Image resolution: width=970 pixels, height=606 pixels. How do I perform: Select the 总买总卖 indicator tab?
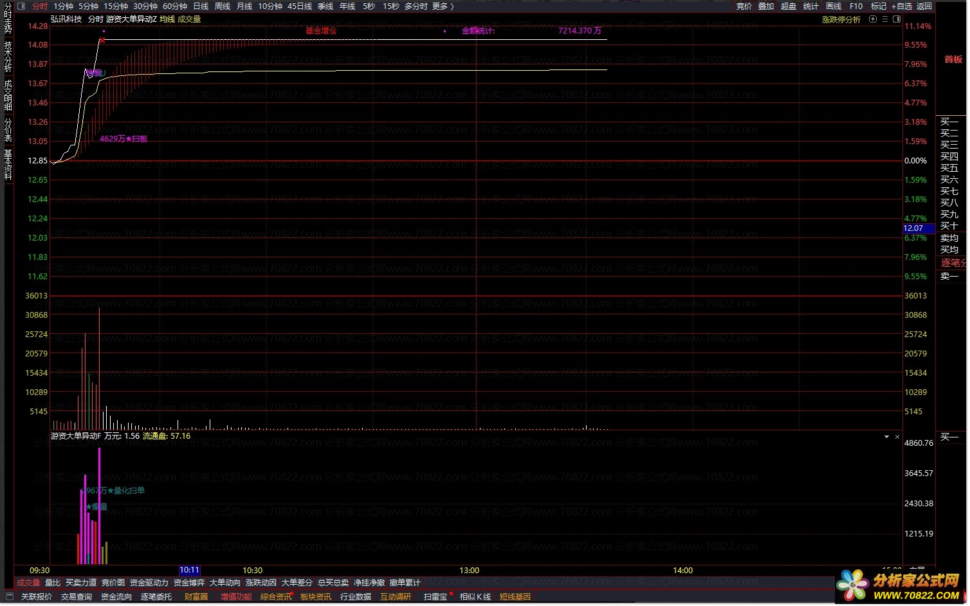coord(333,583)
